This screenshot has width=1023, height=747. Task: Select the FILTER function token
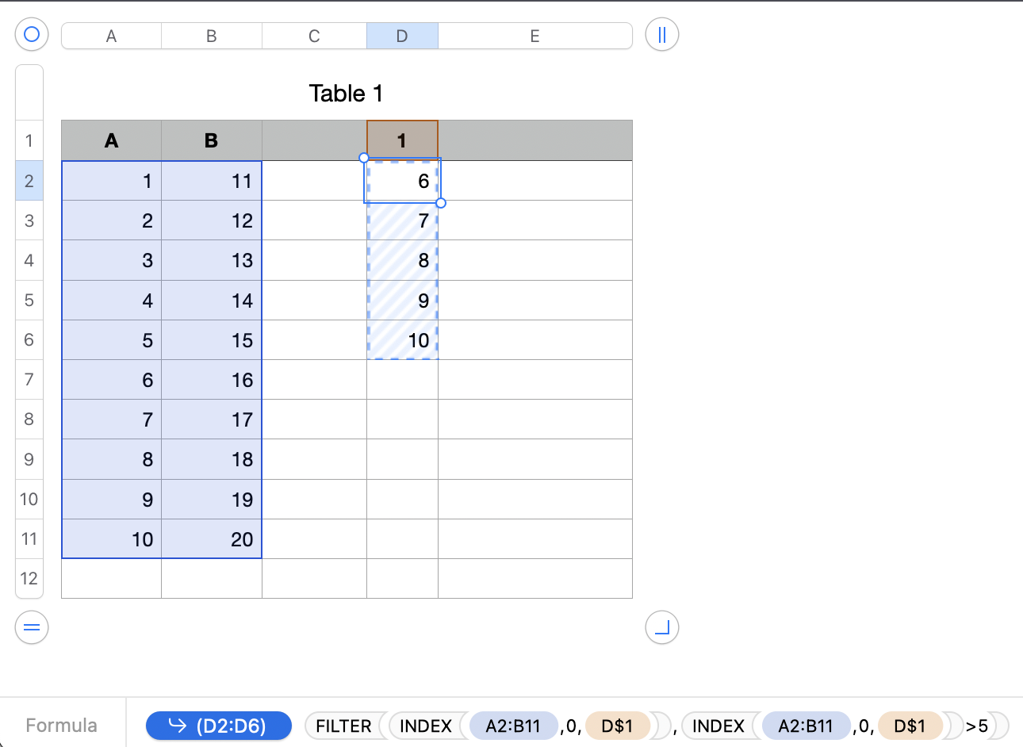click(x=343, y=726)
